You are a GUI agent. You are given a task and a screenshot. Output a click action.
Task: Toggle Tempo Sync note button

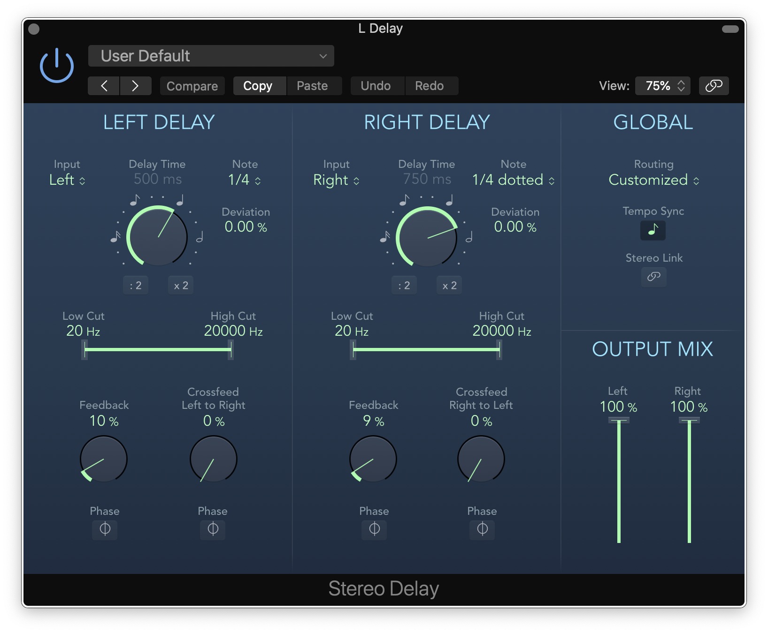coord(653,230)
